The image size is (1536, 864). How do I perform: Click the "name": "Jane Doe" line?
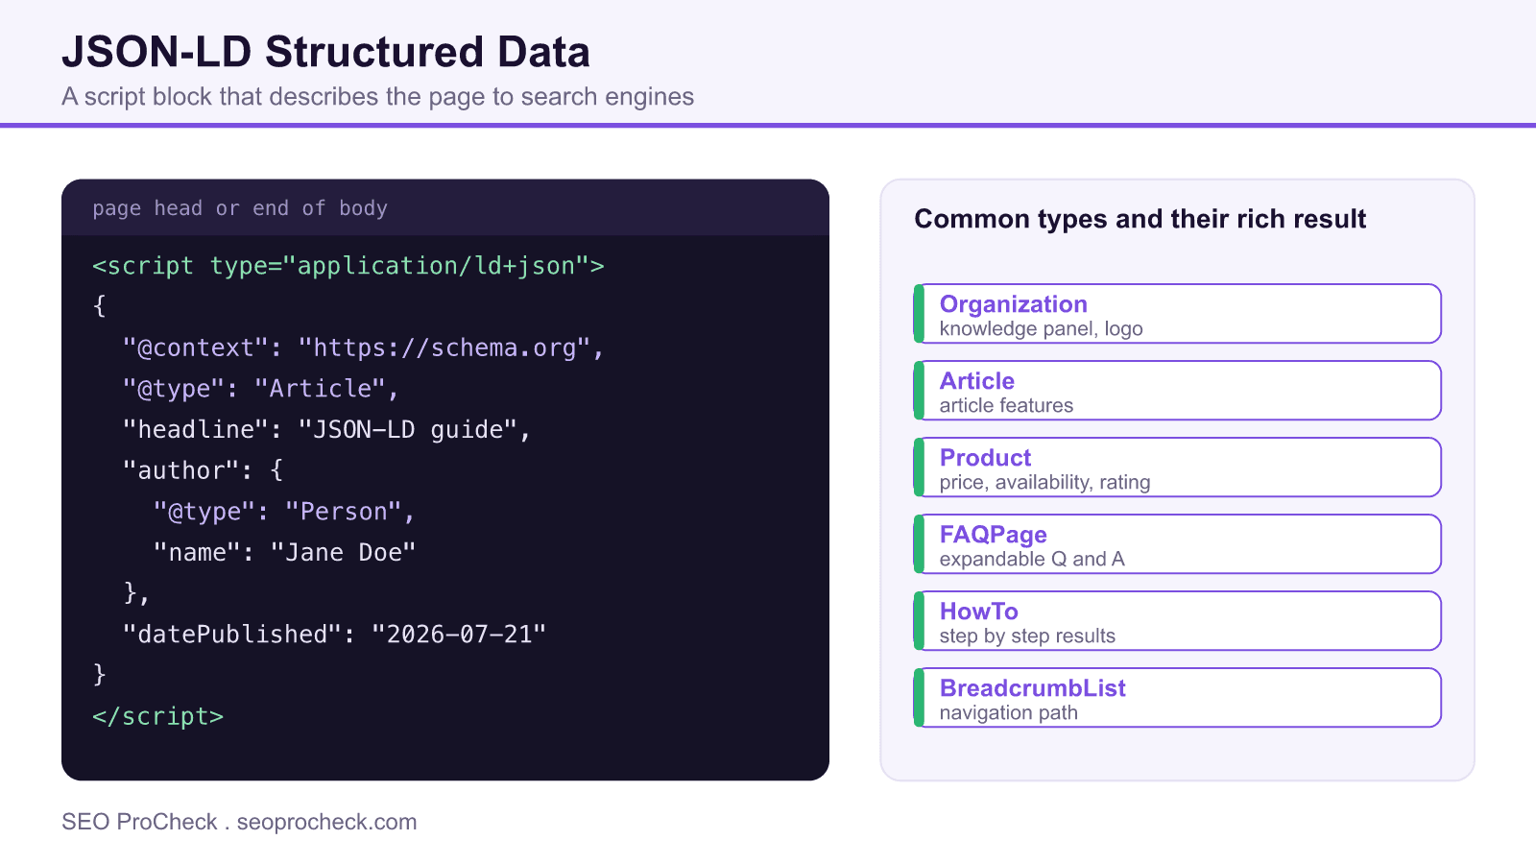284,552
